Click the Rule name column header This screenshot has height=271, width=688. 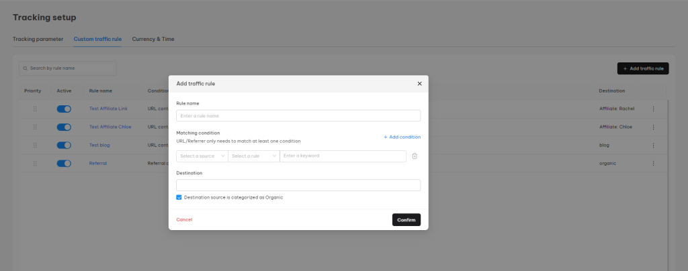[101, 91]
